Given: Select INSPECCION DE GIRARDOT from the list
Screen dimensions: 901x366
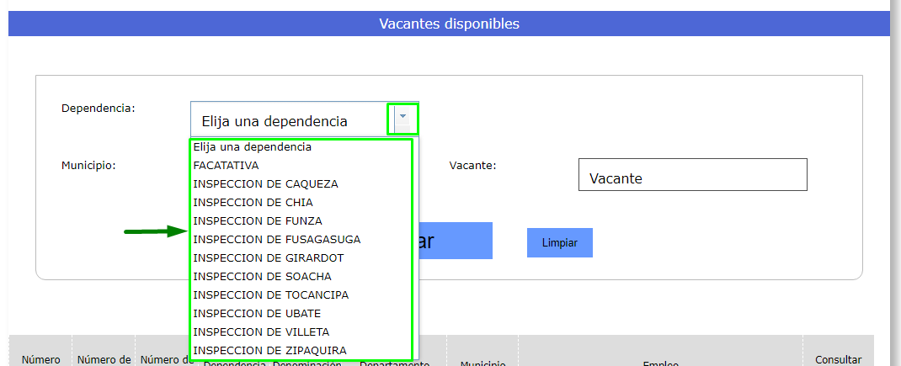Looking at the screenshot, I should [268, 258].
